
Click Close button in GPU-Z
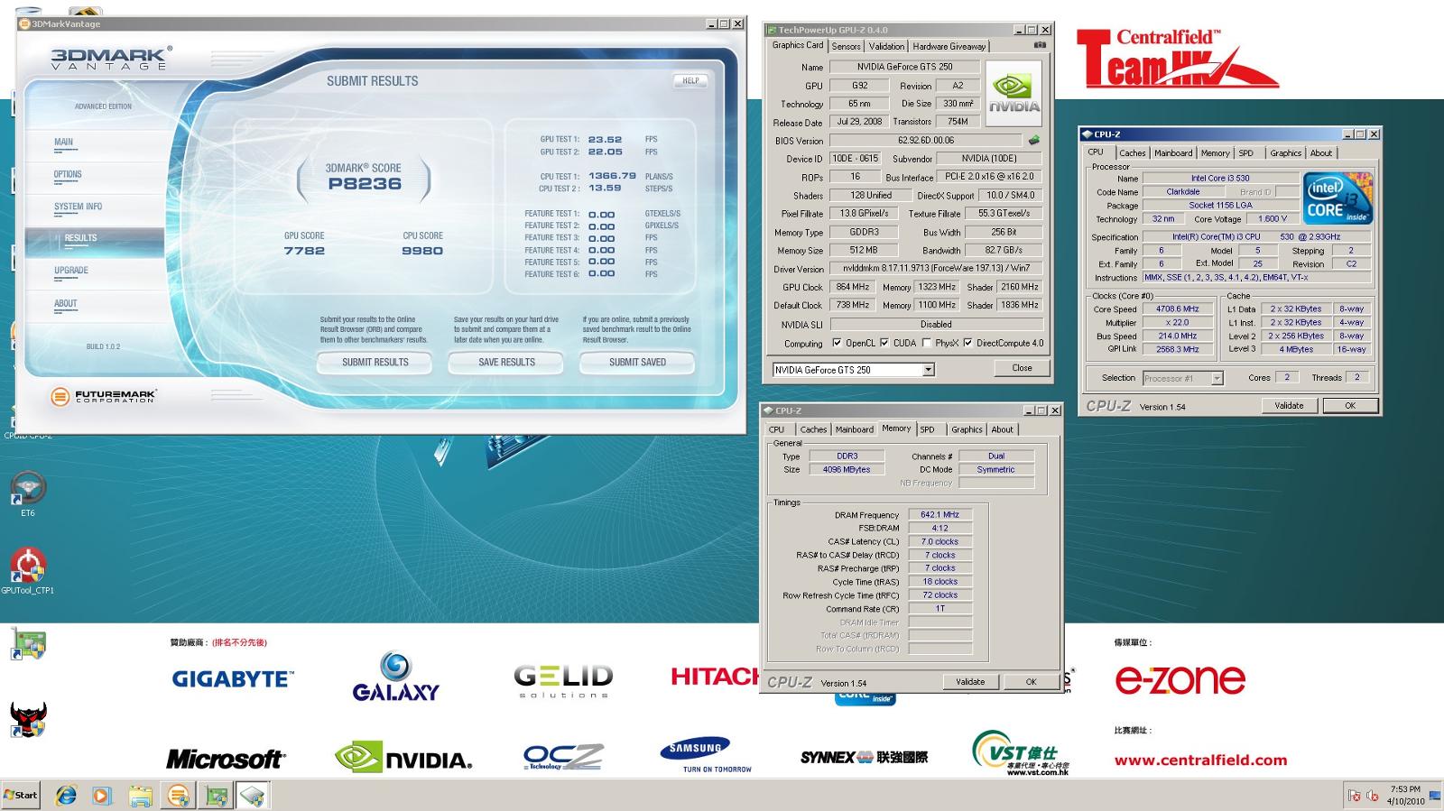[x=1022, y=368]
